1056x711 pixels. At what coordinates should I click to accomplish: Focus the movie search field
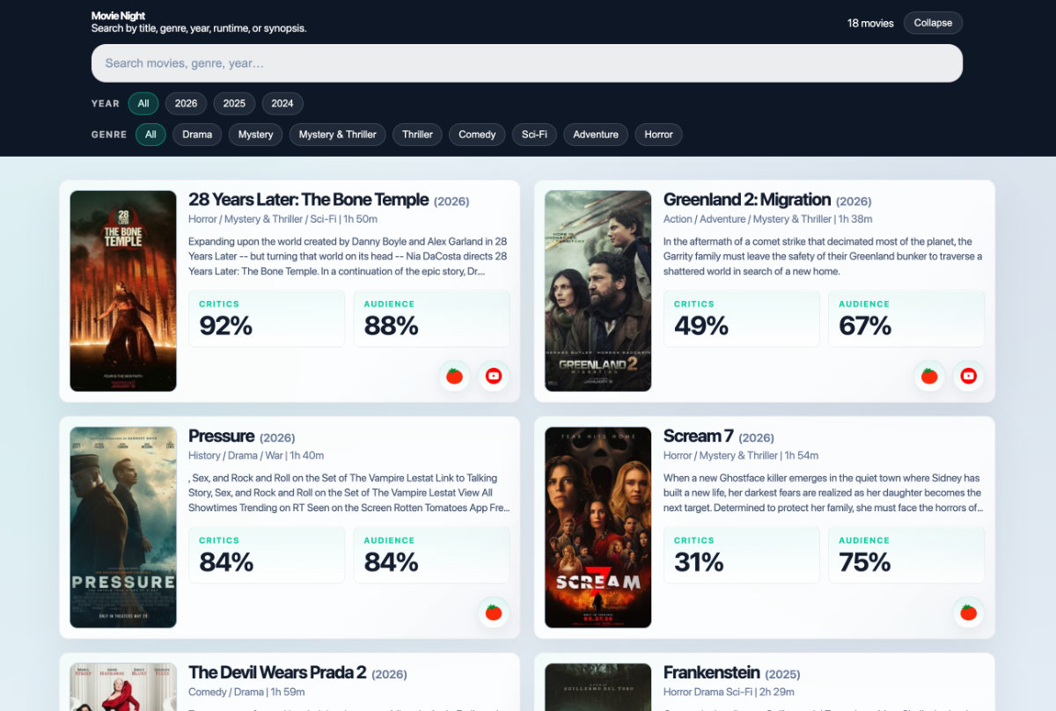(527, 63)
